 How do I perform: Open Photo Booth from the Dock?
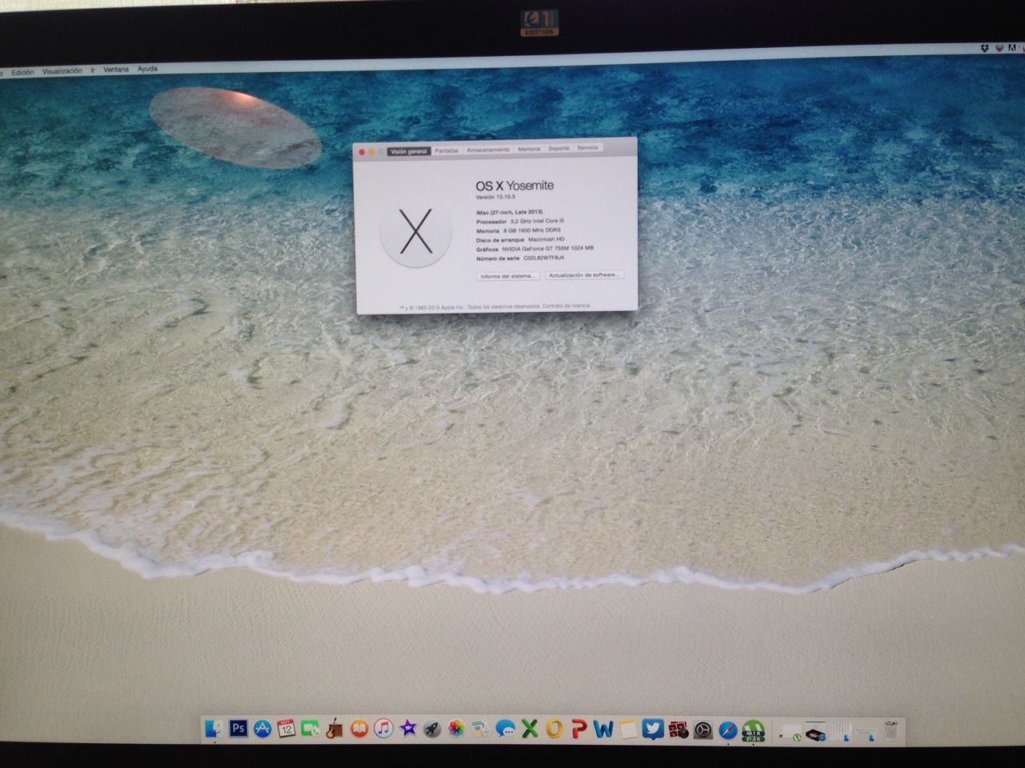[678, 728]
